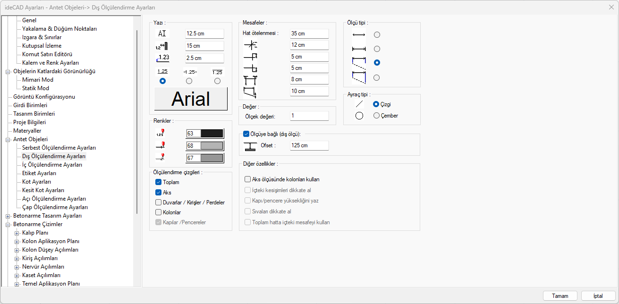
Task: Expand the Kalıp Planı tree node
Action: point(17,233)
